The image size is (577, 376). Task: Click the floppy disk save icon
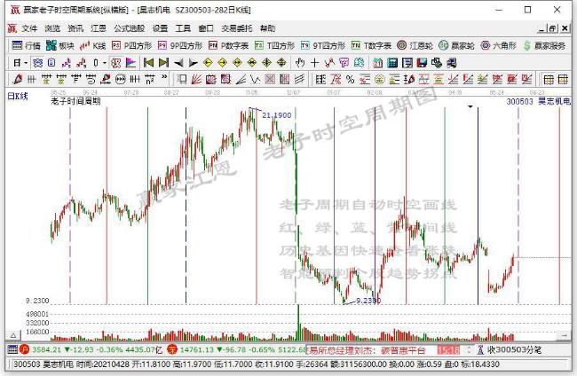click(x=422, y=63)
